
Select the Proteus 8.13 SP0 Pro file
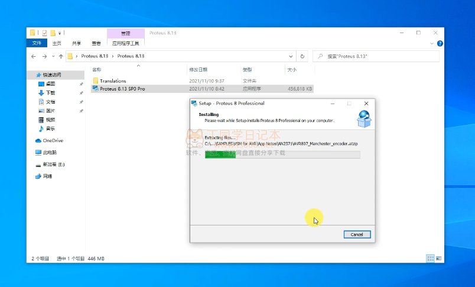(x=122, y=89)
